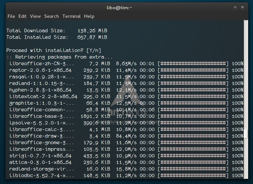This screenshot has width=253, height=184.
Task: Click the libreoffice-impress... package name
Action: [42, 149]
